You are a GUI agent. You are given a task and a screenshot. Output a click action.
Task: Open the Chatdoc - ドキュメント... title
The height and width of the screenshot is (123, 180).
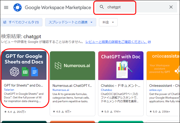tap(121, 86)
